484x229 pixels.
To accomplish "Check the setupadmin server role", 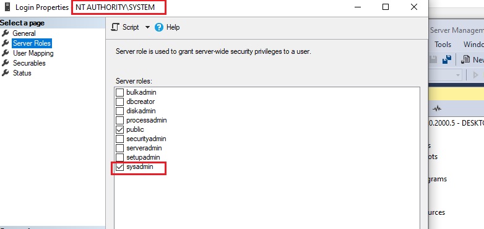I will tap(119, 157).
